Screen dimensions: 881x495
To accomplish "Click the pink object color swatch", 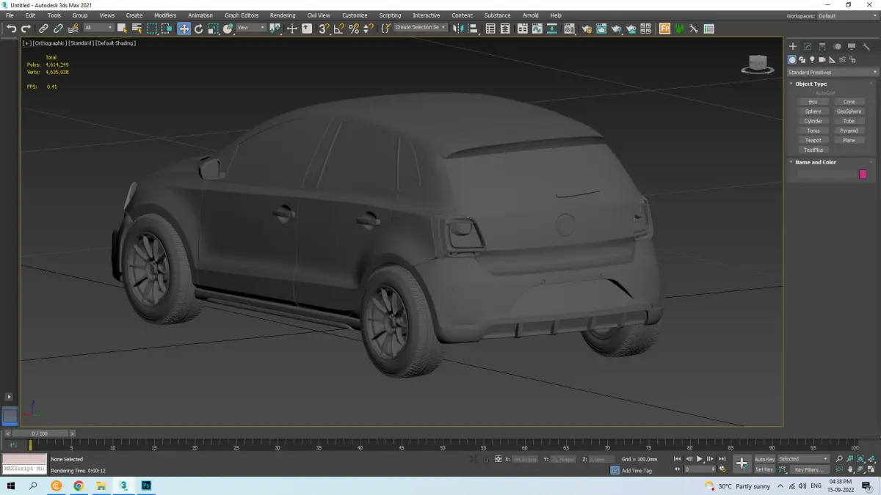I will (863, 174).
